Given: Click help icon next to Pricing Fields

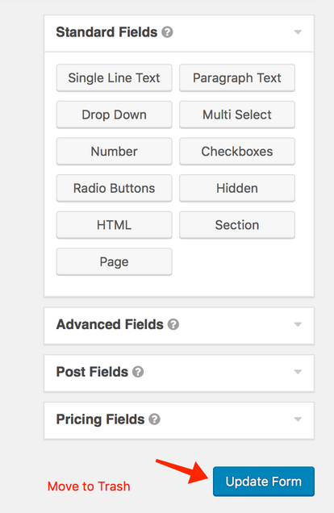Looking at the screenshot, I should [154, 419].
